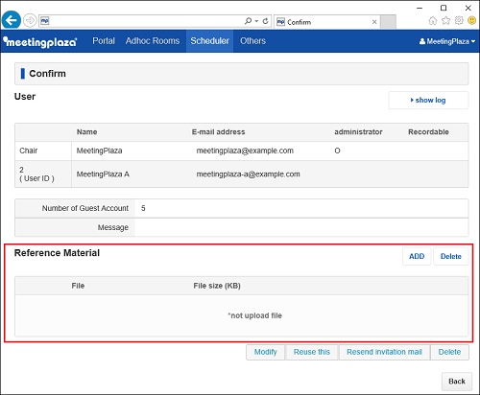The height and width of the screenshot is (395, 480).
Task: Click the File size (KB) column header
Action: 217,286
